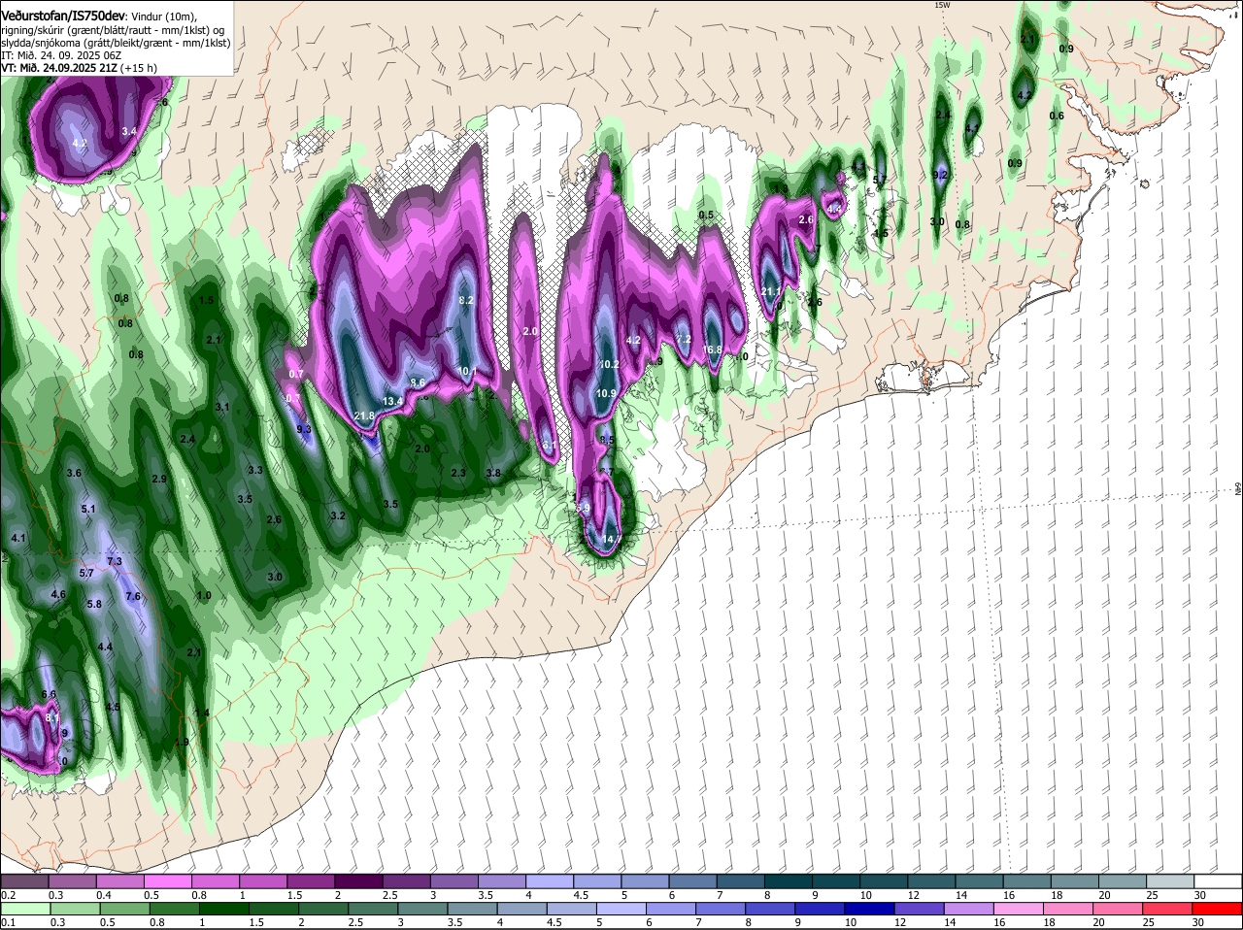The height and width of the screenshot is (930, 1243).
Task: Click the dark purple swatch above upper-scale label 2
Action: [358, 881]
